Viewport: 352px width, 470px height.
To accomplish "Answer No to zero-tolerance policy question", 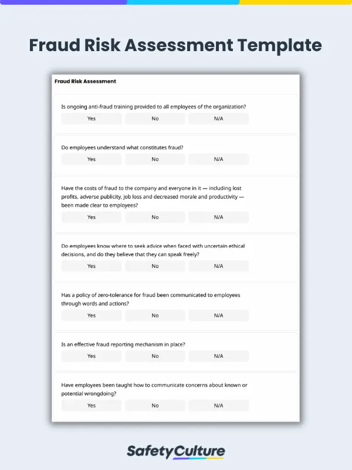I will [x=155, y=315].
